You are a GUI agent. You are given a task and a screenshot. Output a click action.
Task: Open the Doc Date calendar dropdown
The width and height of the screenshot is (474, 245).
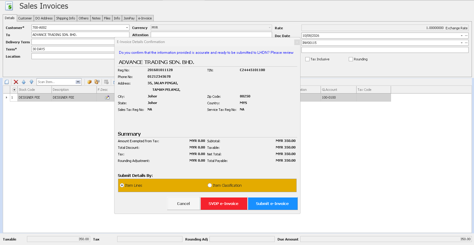click(462, 36)
